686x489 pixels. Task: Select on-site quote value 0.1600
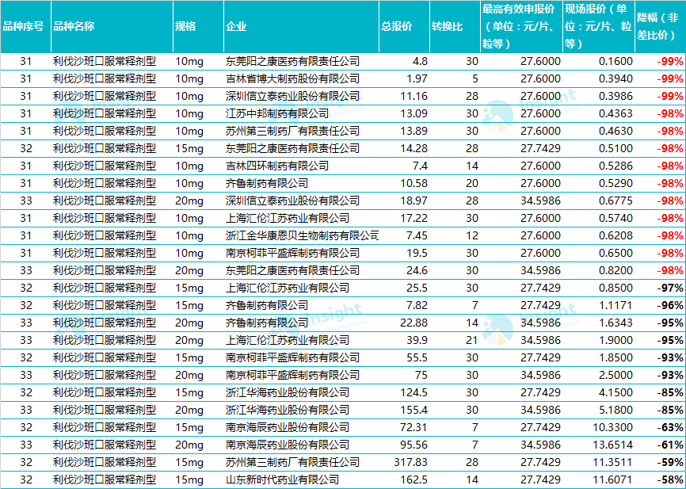tap(616, 61)
